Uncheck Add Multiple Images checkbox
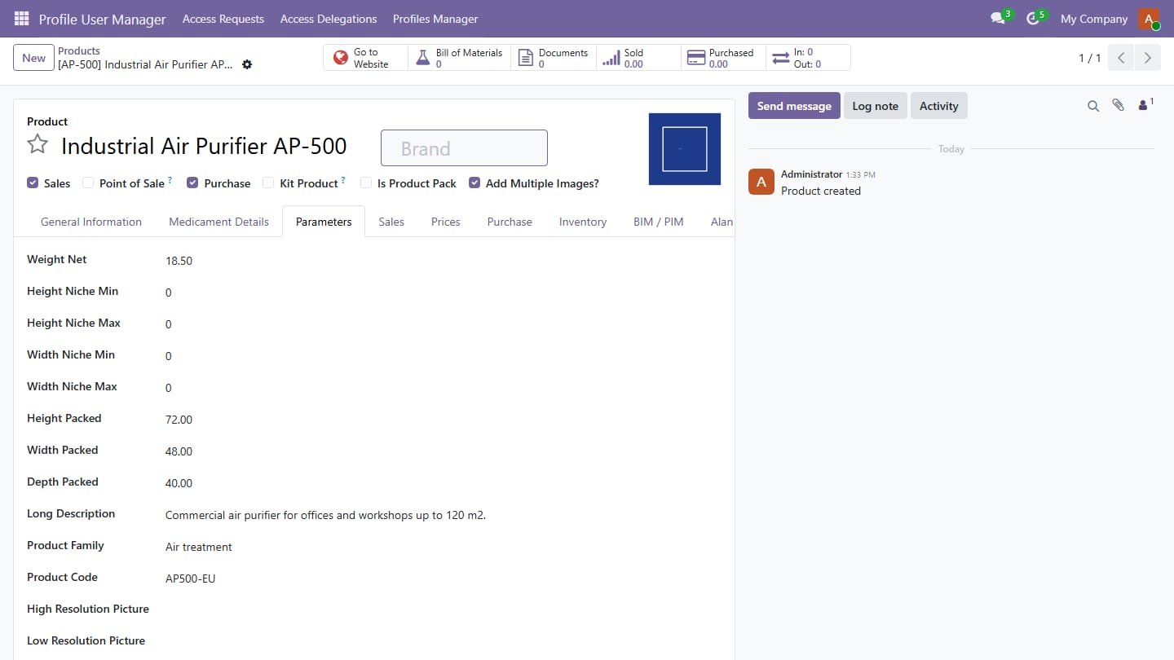The width and height of the screenshot is (1174, 660). coord(474,183)
